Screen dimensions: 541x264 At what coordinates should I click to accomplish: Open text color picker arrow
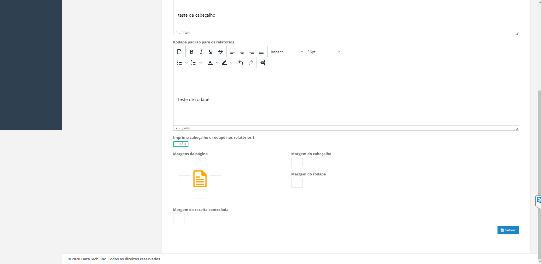click(x=217, y=63)
